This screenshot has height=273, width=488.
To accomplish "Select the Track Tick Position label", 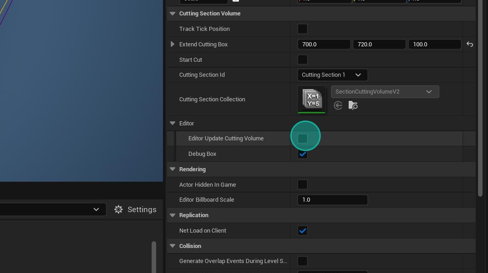I will 204,29.
